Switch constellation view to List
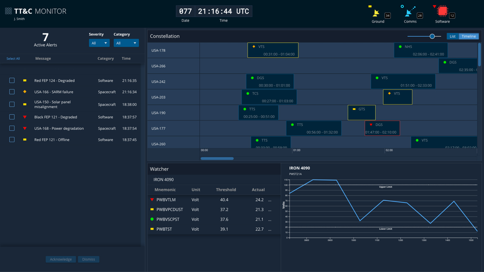Screen dimensions: 484x272 click(x=453, y=36)
